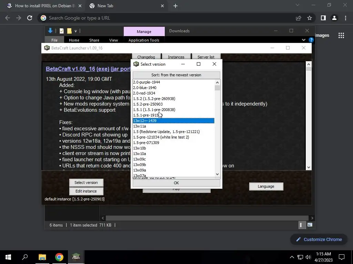Click the version list scroll-down arrow
353x264 pixels.
click(x=217, y=174)
